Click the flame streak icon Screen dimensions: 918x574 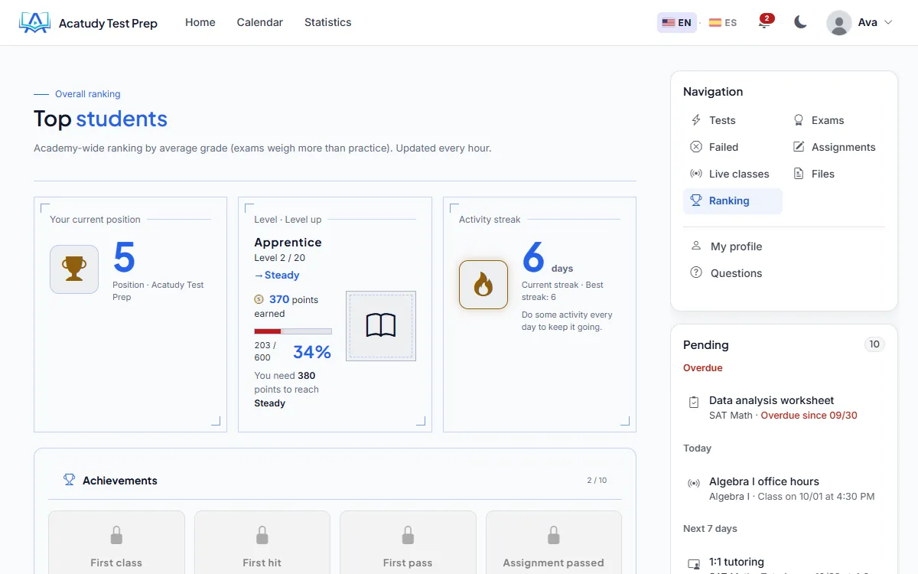coord(483,285)
